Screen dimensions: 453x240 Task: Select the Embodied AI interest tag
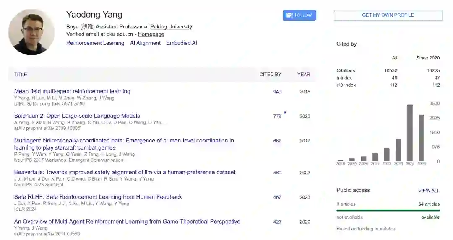coord(182,43)
